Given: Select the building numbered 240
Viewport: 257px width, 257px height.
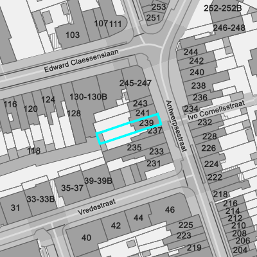Looking at the screenshot, I should (197, 72).
